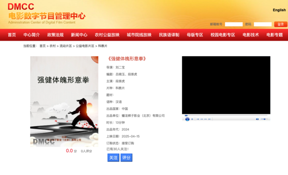Rewind the video in the player
The width and height of the screenshot is (288, 175).
click(202, 119)
